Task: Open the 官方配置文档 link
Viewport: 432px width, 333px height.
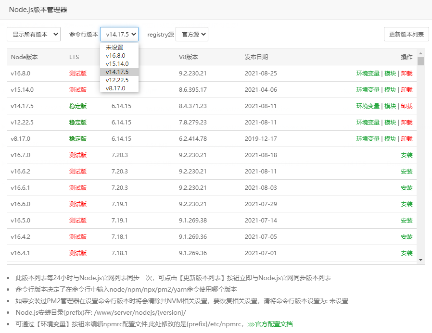Action: coord(270,324)
